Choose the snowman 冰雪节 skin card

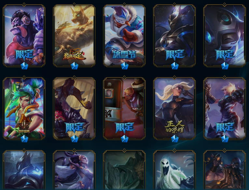pos(124,35)
